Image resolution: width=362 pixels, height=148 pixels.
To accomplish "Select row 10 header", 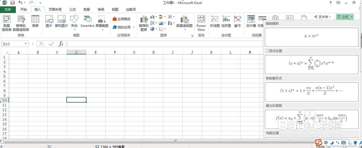I will [4, 100].
